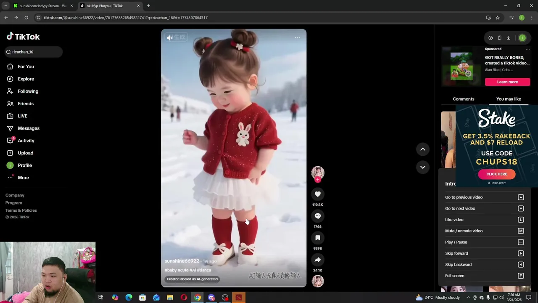538x303 pixels.
Task: Switch to the You may like tab
Action: click(x=509, y=99)
